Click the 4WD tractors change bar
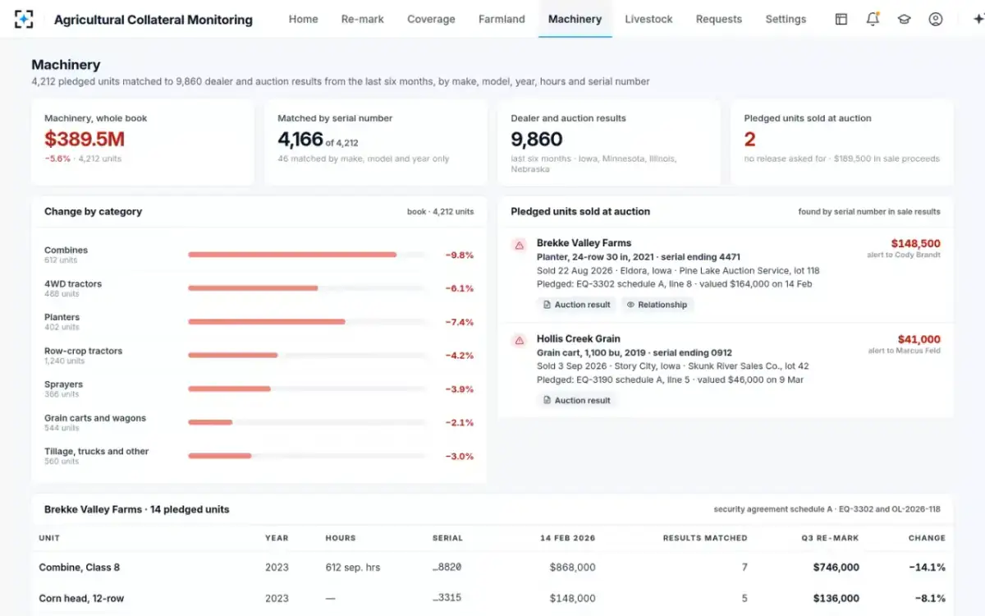Viewport: 985px width, 616px height. click(x=307, y=288)
